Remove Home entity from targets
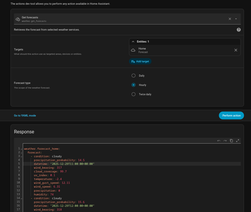The height and width of the screenshot is (212, 251). pyautogui.click(x=236, y=50)
